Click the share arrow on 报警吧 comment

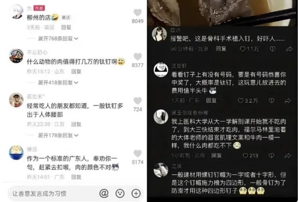click(x=289, y=49)
